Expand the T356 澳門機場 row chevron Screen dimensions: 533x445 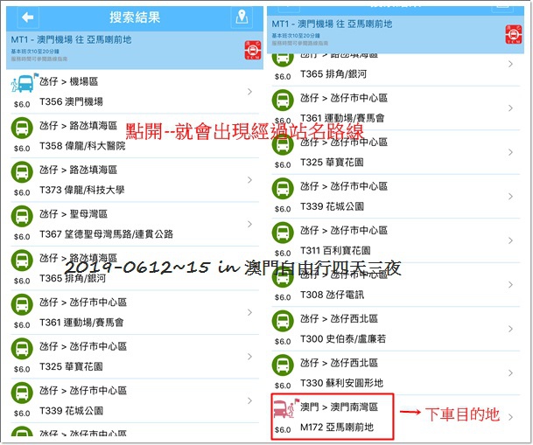click(249, 92)
